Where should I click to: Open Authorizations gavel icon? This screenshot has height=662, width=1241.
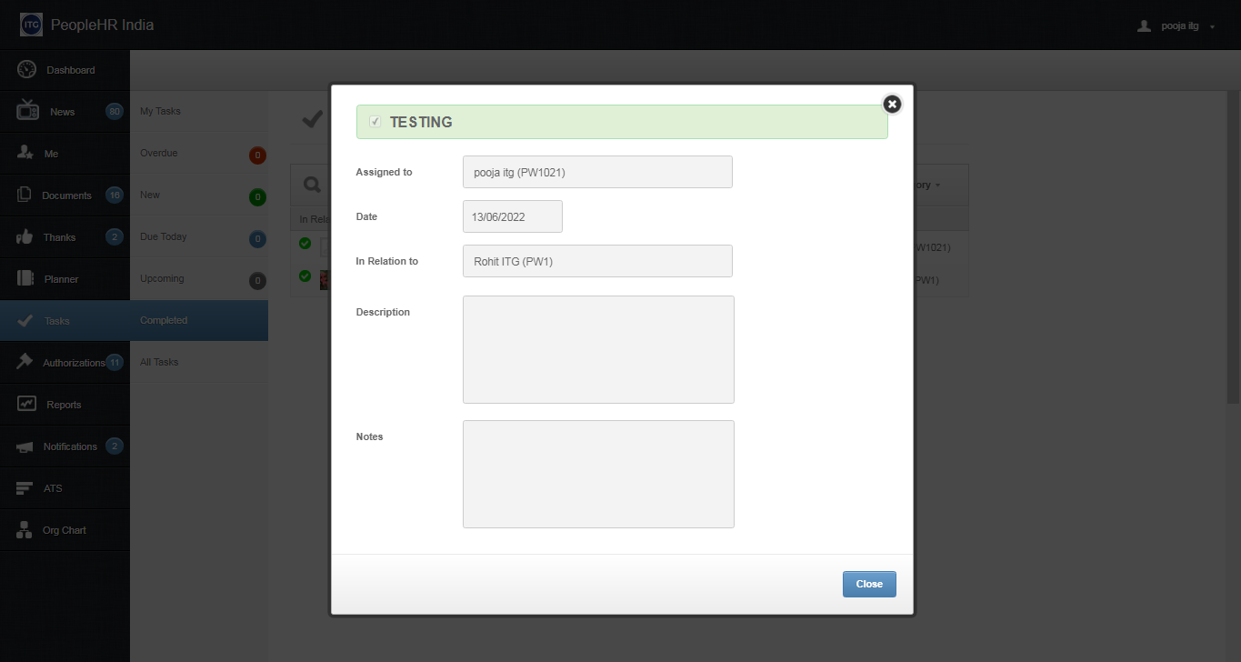(25, 362)
